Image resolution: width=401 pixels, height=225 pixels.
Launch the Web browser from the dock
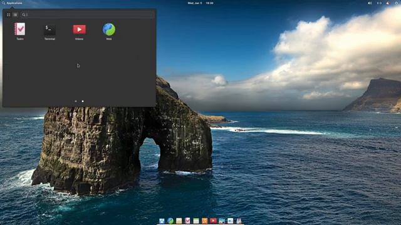click(x=170, y=221)
